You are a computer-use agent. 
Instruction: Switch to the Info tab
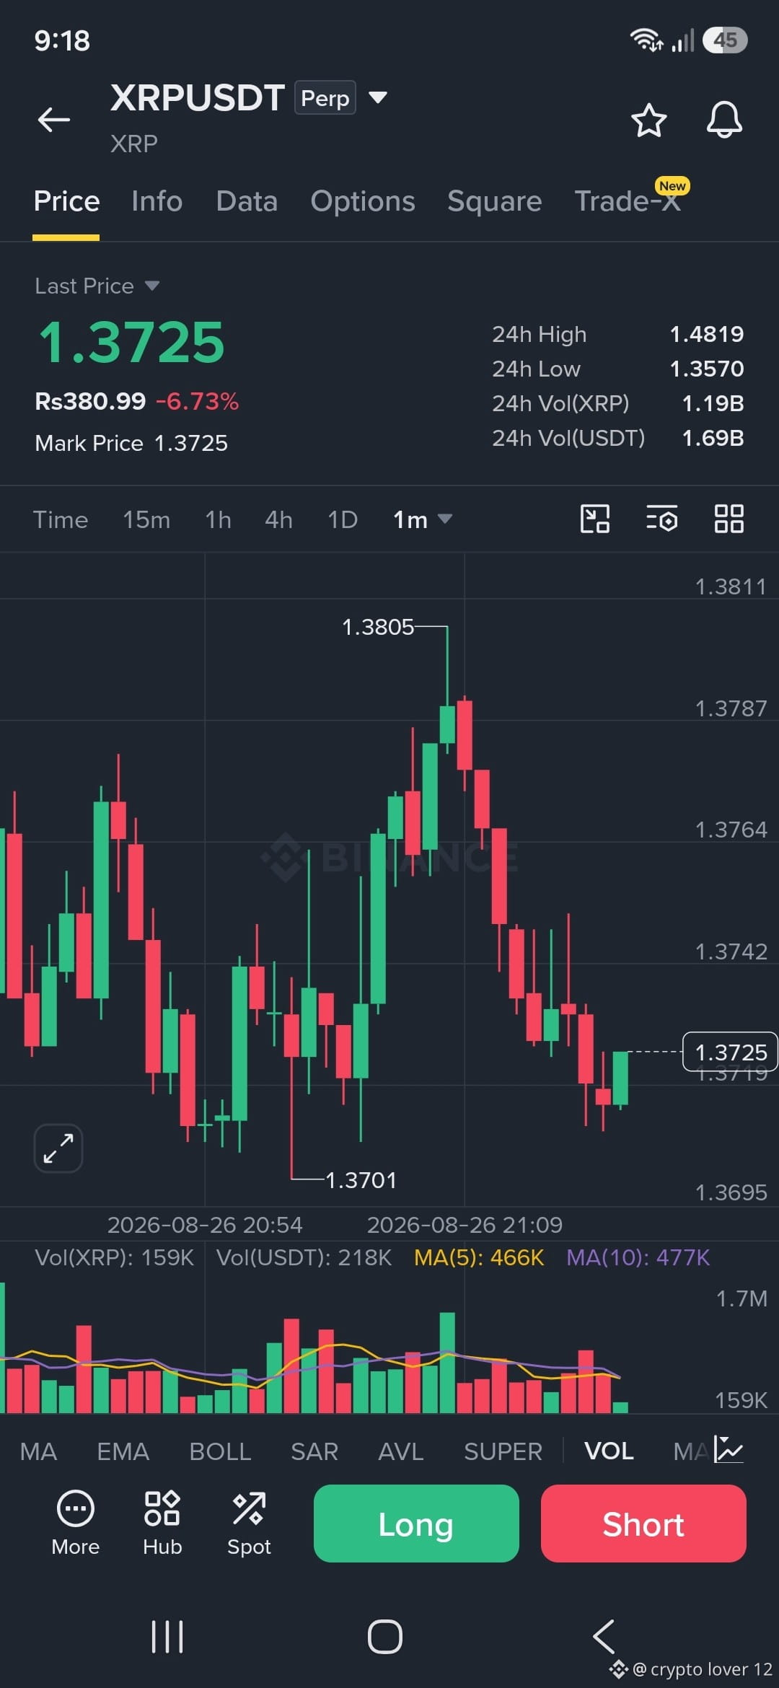tap(157, 201)
